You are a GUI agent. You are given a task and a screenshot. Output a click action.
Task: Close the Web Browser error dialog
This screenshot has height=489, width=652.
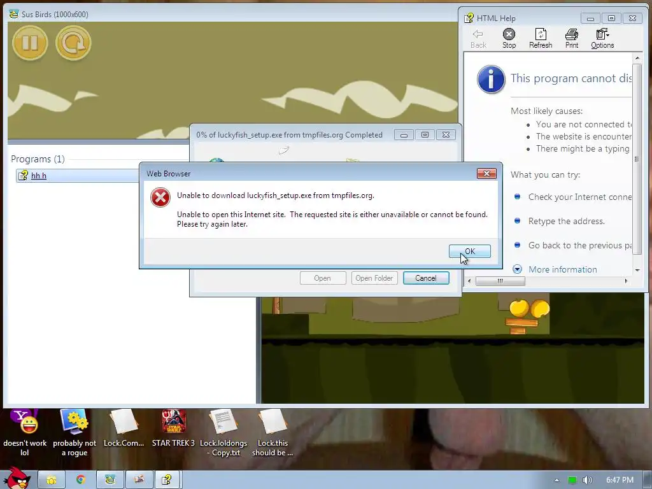click(x=486, y=173)
